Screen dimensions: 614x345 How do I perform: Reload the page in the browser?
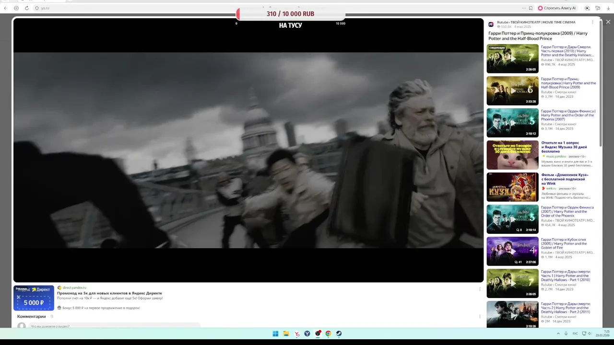pyautogui.click(x=26, y=8)
